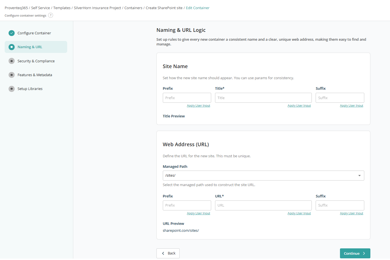Click the Back button
390x260 pixels.
click(x=168, y=253)
